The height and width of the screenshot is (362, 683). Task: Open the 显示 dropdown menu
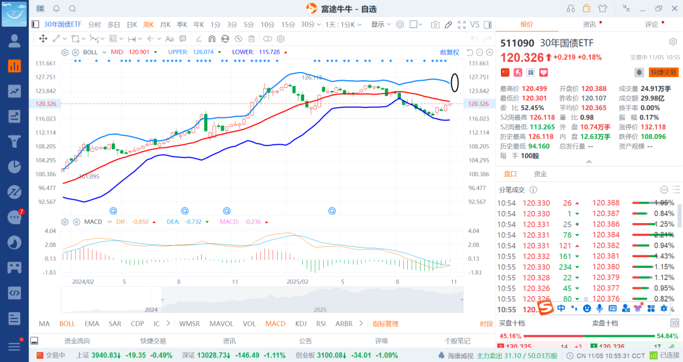point(381,25)
